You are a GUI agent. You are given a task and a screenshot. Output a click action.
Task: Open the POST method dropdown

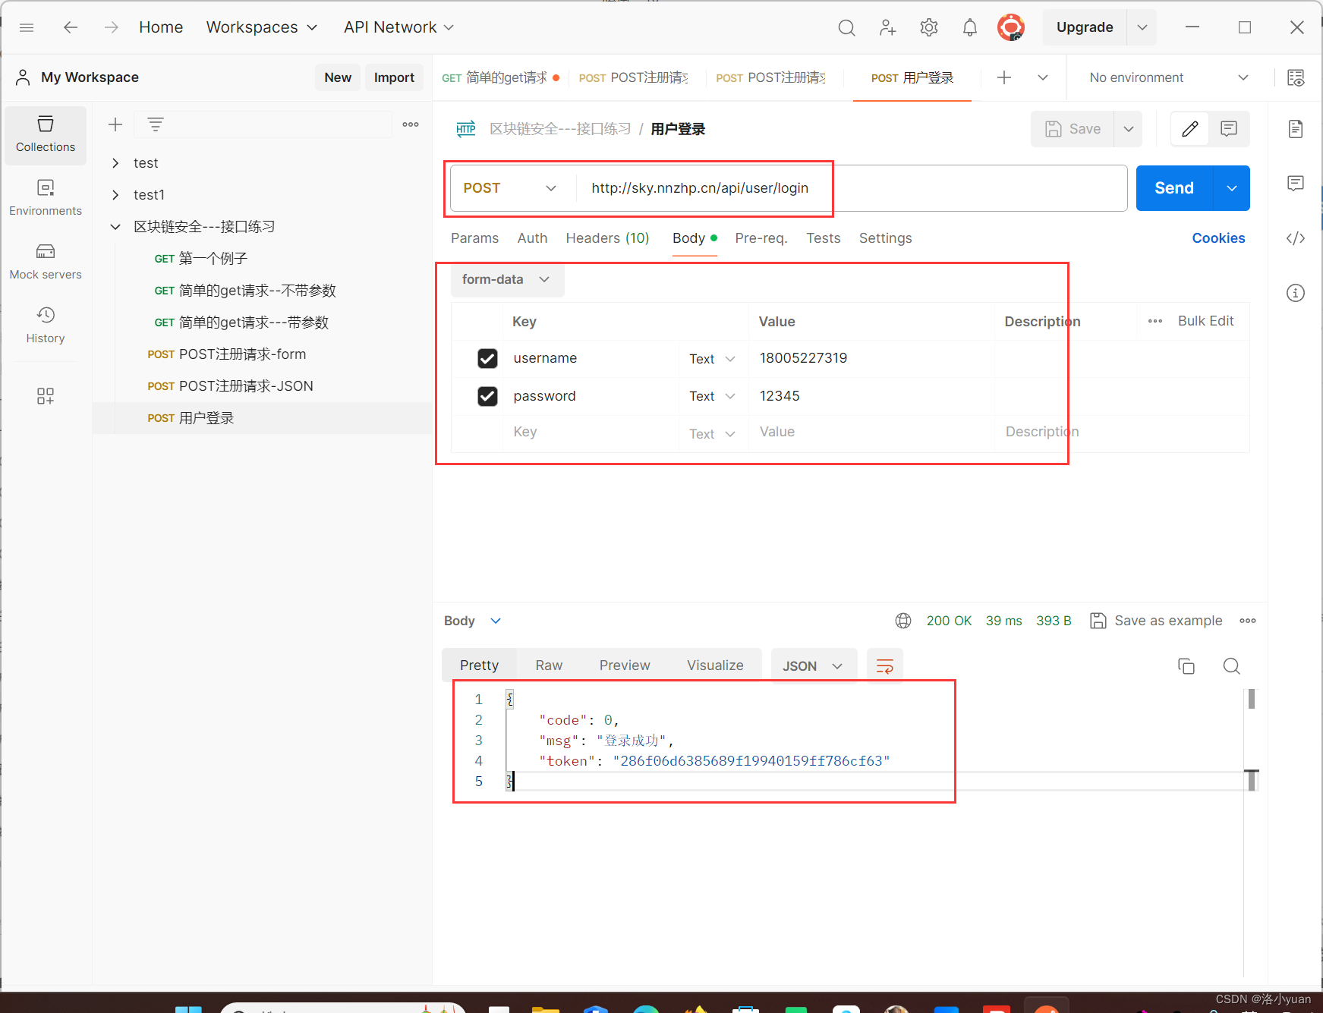pyautogui.click(x=510, y=188)
